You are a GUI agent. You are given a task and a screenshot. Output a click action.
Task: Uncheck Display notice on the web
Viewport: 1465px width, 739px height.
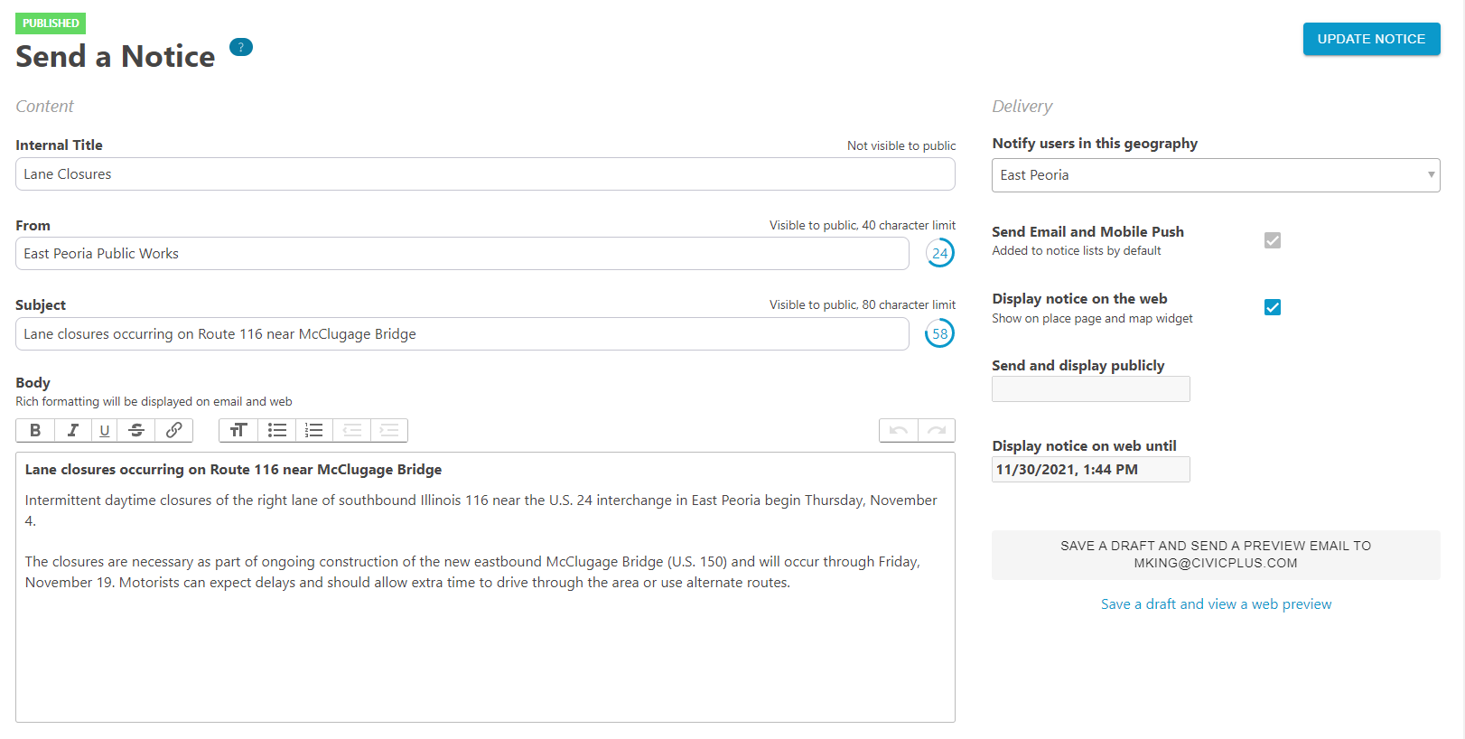(1273, 307)
